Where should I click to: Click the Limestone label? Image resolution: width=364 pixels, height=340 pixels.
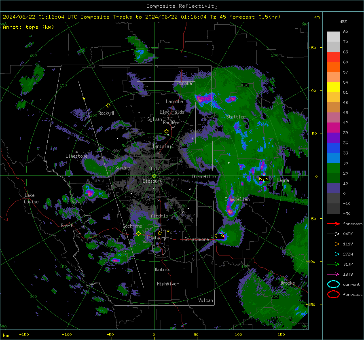(x=76, y=156)
